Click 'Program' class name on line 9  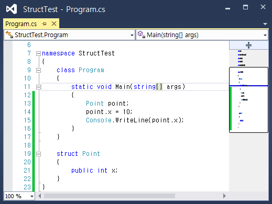(x=91, y=70)
